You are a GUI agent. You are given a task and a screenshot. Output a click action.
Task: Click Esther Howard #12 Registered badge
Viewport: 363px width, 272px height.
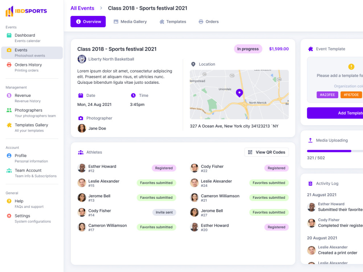[164, 168]
